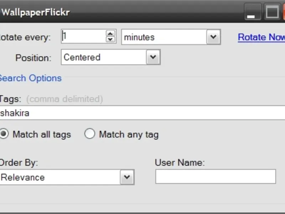The width and height of the screenshot is (285, 214).
Task: Open the minutes unit dropdown arrow
Action: (213, 37)
